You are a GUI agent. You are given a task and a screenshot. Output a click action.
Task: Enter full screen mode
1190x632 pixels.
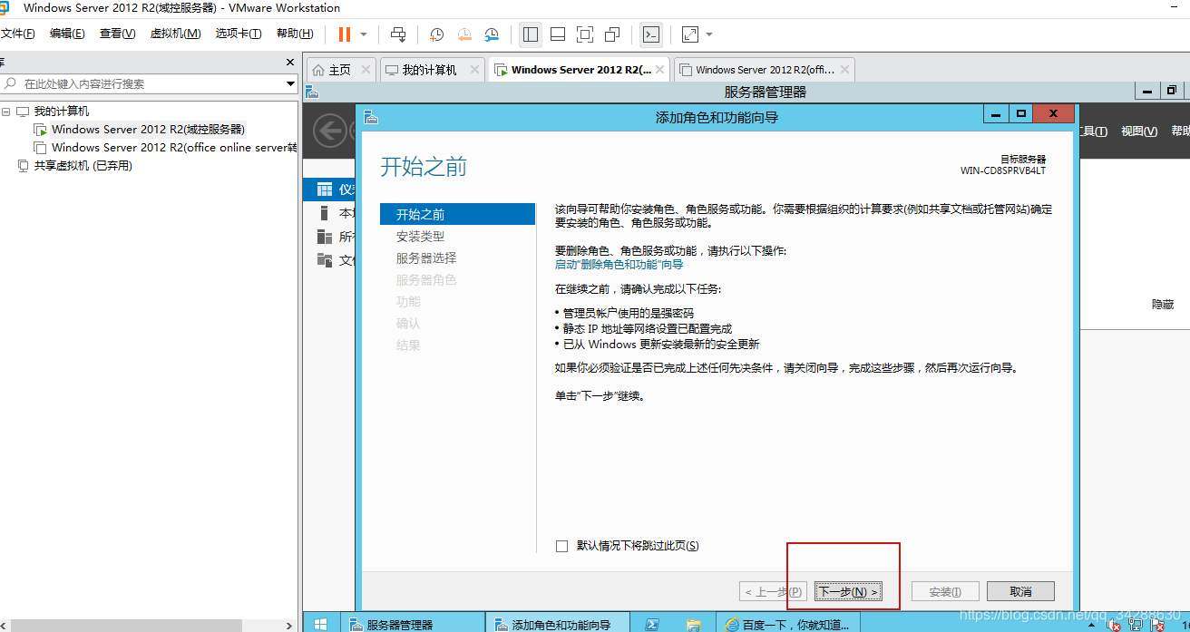point(585,34)
